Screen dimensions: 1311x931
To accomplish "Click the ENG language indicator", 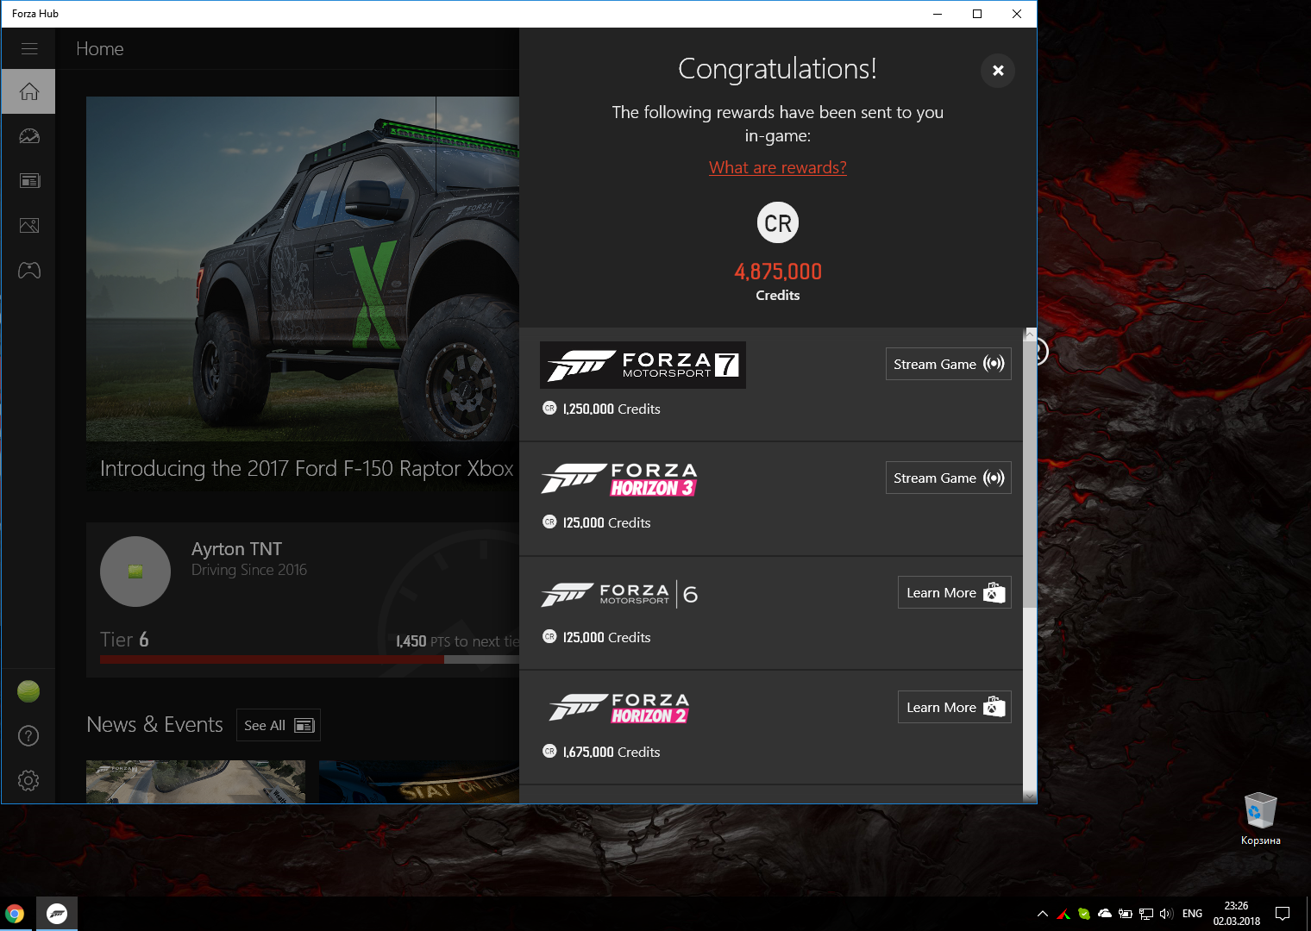I will click(1193, 914).
